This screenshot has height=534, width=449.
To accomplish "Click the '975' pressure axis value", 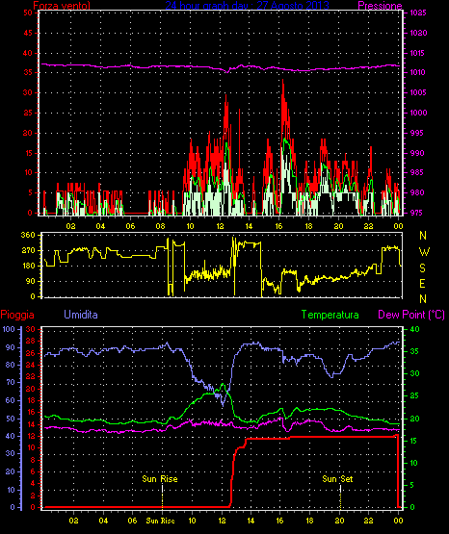I will [x=416, y=213].
